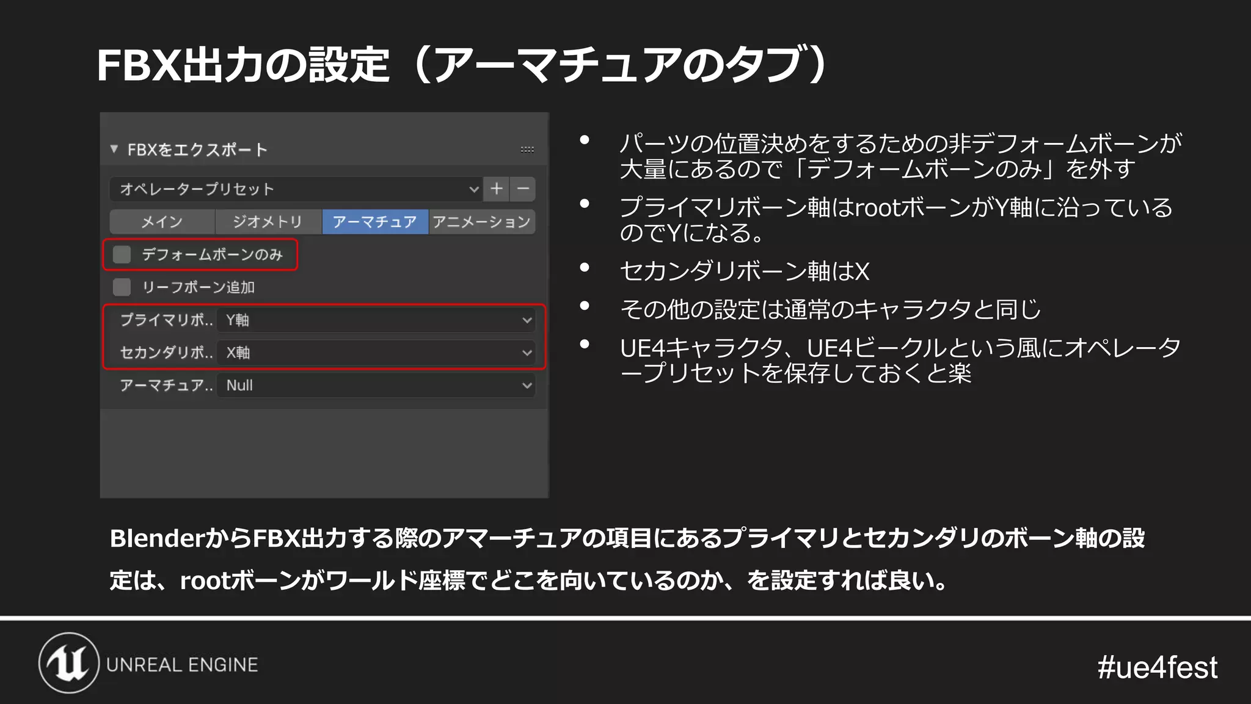The width and height of the screenshot is (1251, 704).
Task: Click the panel drag-handle dots icon
Action: click(527, 149)
